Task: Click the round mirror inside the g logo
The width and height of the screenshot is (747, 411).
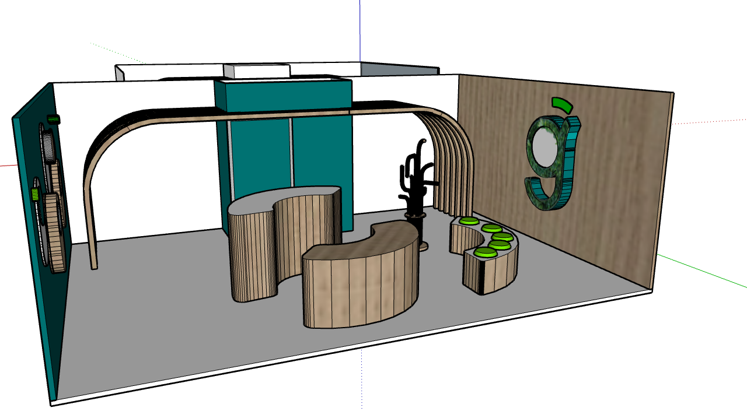Action: coord(545,147)
